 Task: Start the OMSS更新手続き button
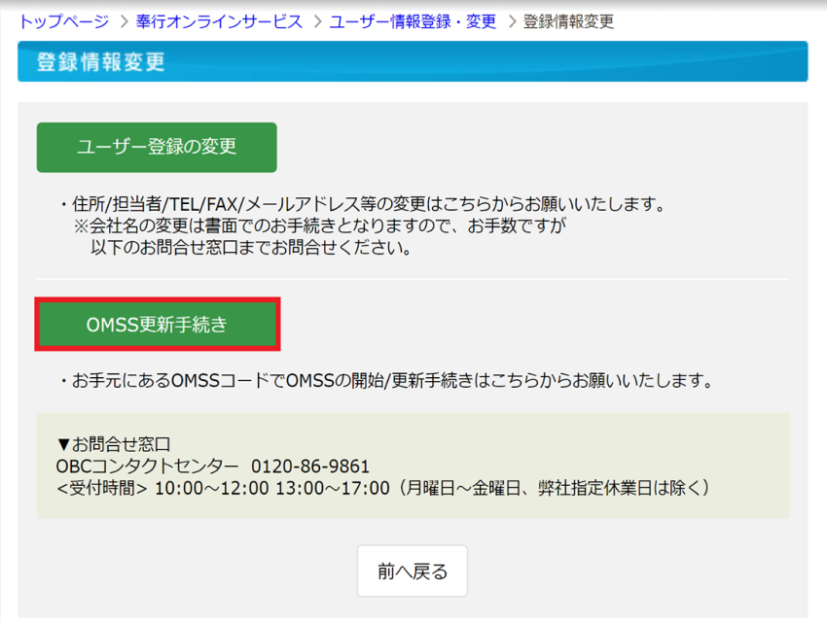coord(157,325)
